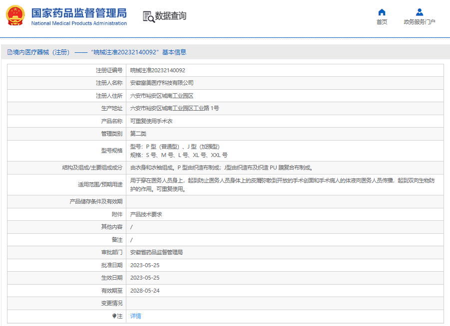The height and width of the screenshot is (326, 450).
Task: Select approval date 2023-05-25 in 批准日期 row
Action: (145, 265)
